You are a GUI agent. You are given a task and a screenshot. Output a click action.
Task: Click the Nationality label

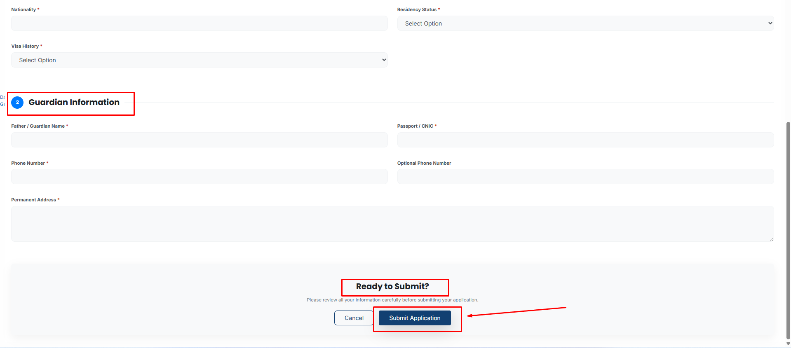23,9
